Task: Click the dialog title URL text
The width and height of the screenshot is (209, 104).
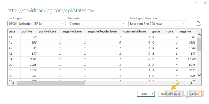Action: tap(51, 11)
